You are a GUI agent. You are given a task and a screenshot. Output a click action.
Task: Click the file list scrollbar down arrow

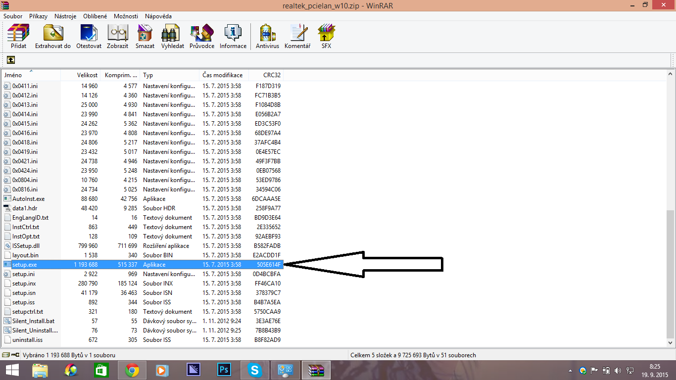point(671,342)
